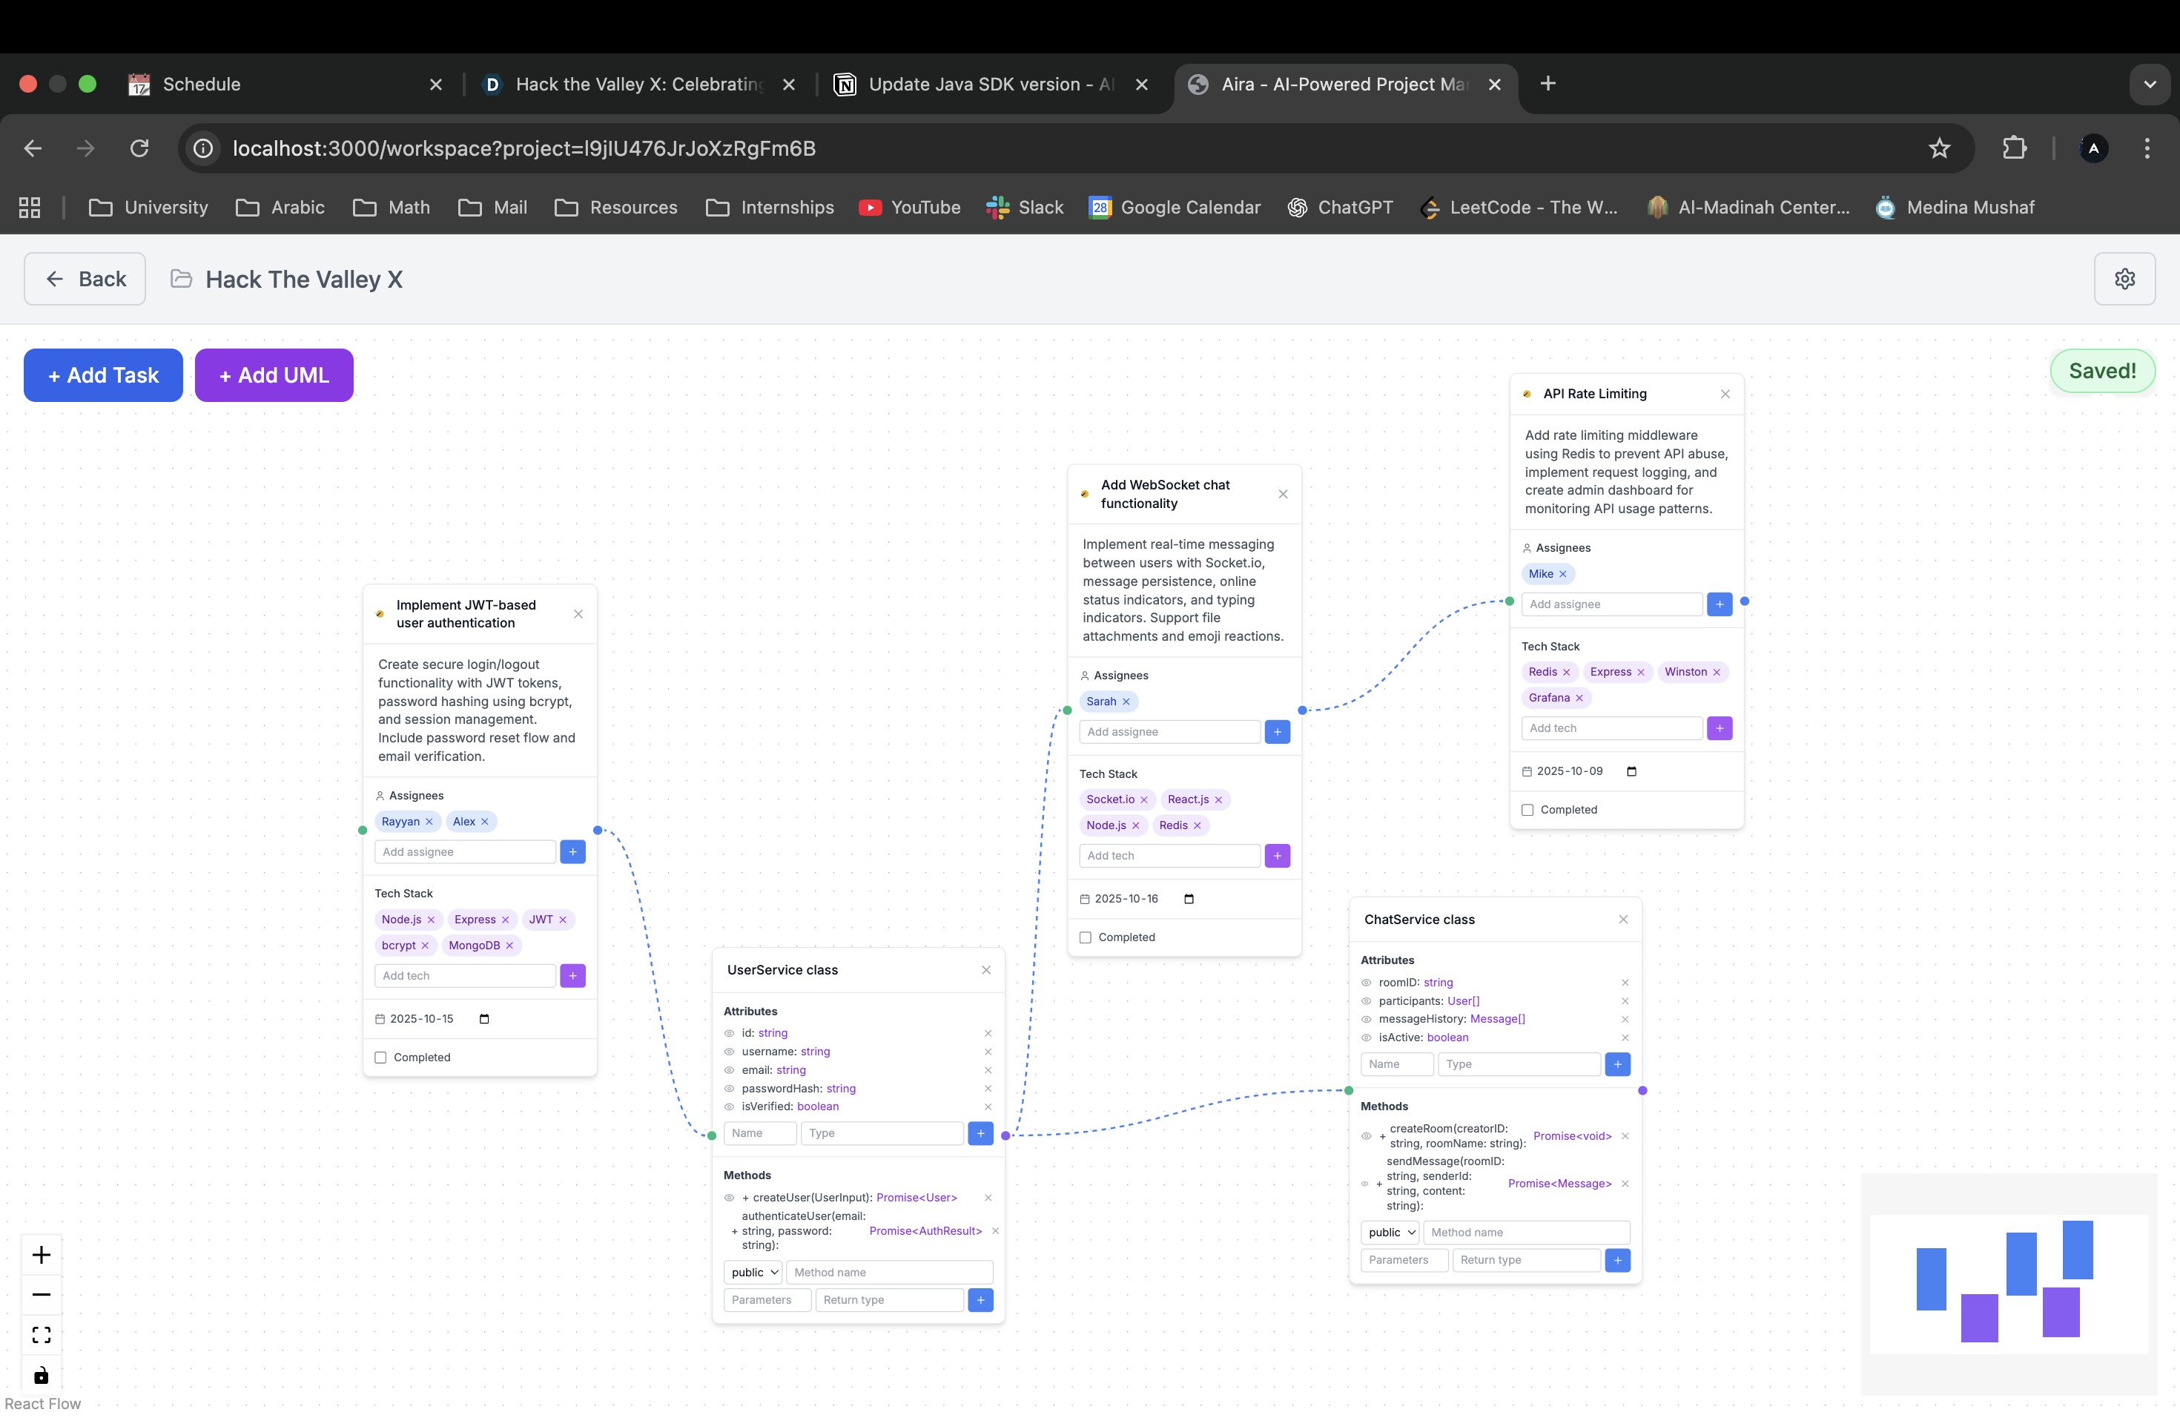This screenshot has width=2180, height=1418.
Task: Mark API Rate Limiting as Completed
Action: (1527, 810)
